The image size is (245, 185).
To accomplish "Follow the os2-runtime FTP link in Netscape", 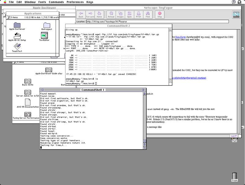I will (189, 78).
